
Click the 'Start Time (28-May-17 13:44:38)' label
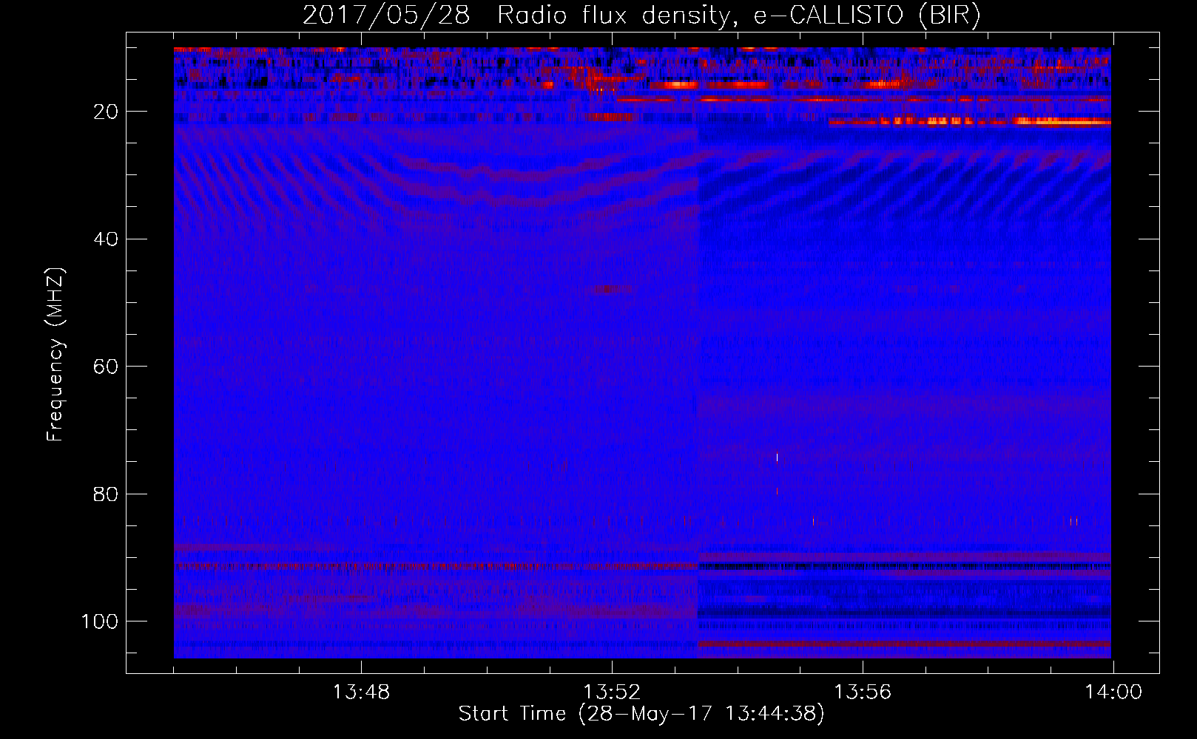[x=641, y=714]
